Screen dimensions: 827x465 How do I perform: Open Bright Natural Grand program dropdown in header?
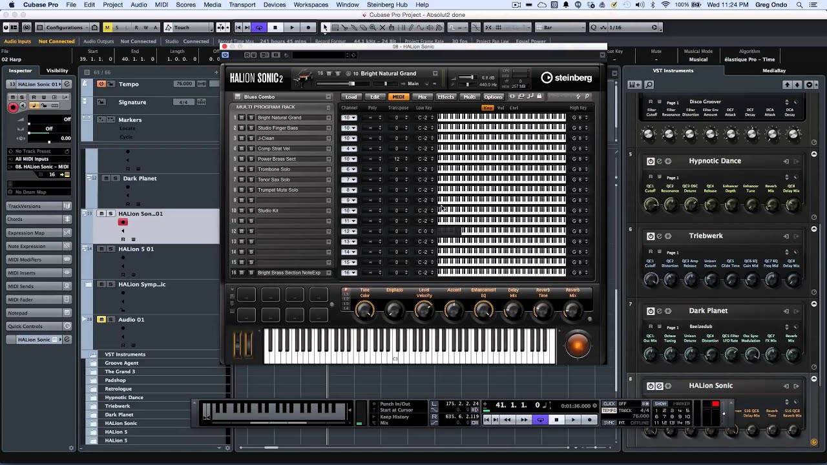[435, 73]
